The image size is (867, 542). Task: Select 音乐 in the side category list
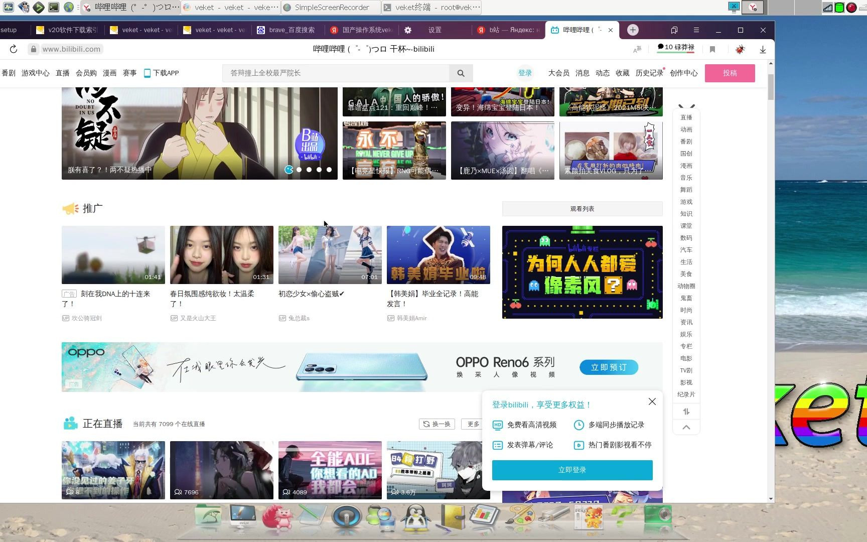point(686,178)
